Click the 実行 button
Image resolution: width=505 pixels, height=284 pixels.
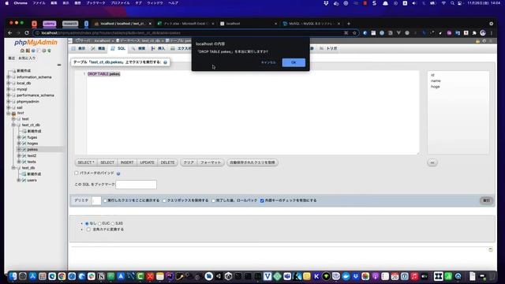(486, 200)
